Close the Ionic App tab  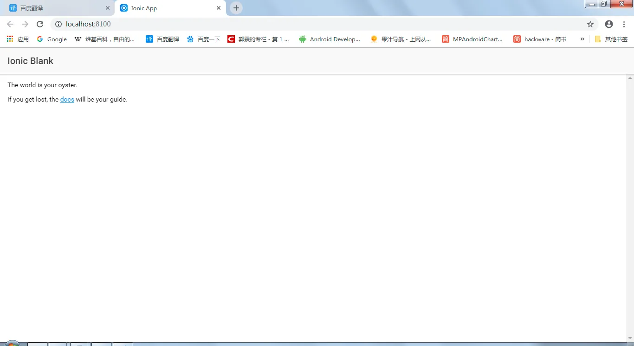point(219,8)
